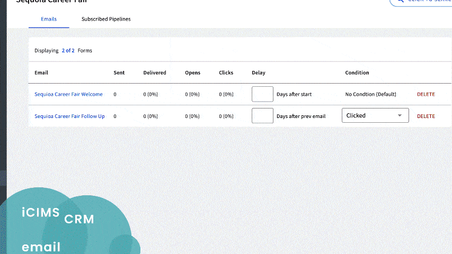
Task: Focus the Days after prev email field
Action: click(x=262, y=115)
